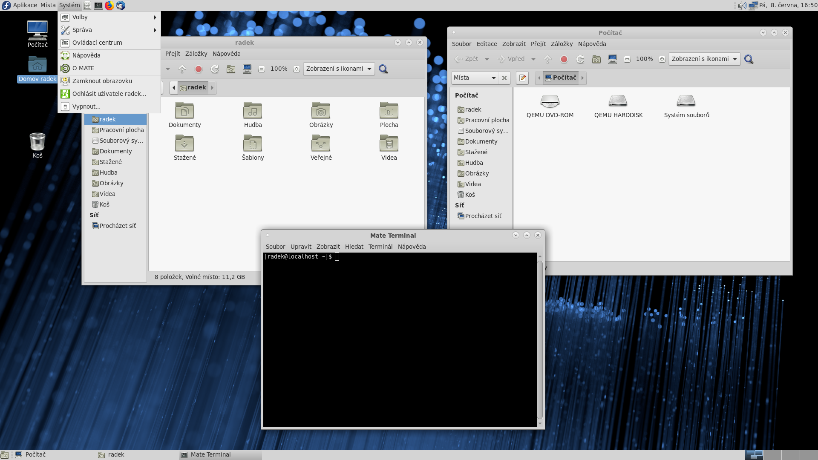
Task: Close the Místa side pane with X
Action: (x=504, y=78)
